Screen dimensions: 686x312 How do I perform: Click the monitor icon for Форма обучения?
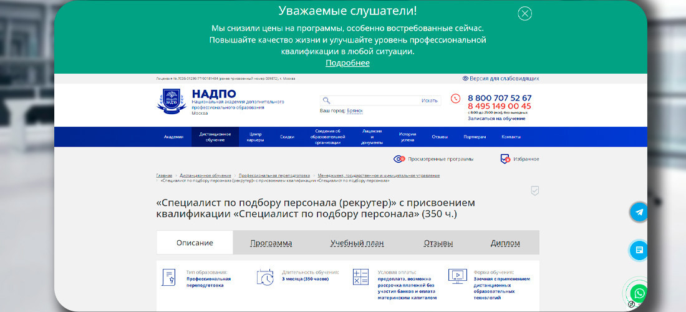pos(458,276)
